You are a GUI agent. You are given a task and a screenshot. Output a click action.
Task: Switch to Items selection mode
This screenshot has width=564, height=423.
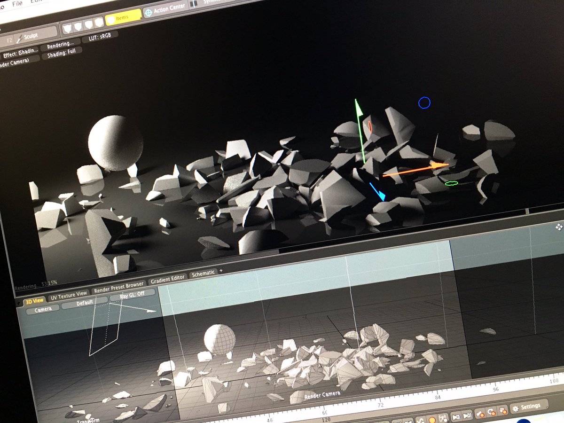123,17
